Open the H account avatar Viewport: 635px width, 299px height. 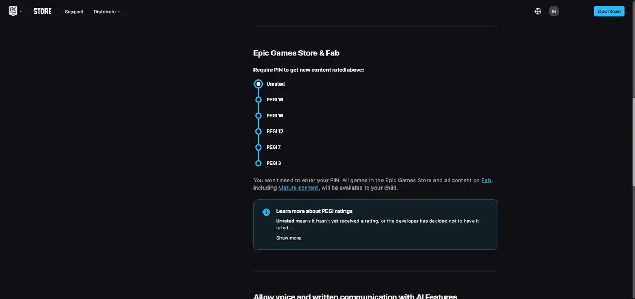(554, 11)
